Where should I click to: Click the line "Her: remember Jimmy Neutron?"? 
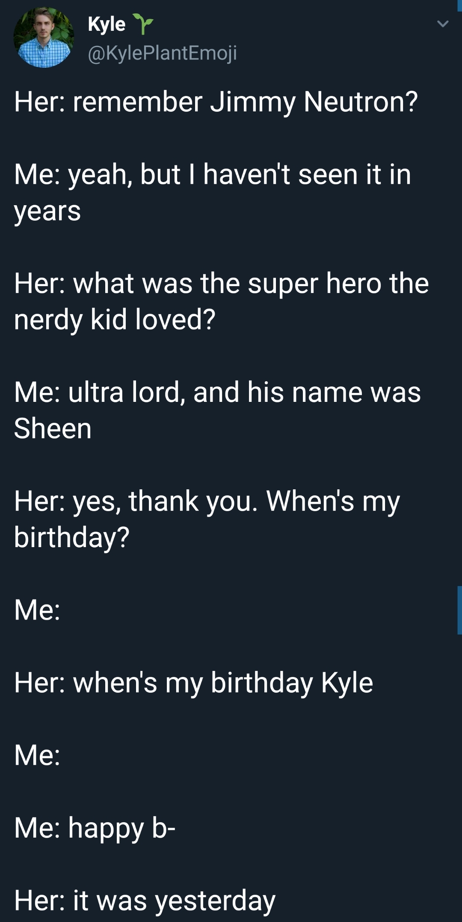216,102
